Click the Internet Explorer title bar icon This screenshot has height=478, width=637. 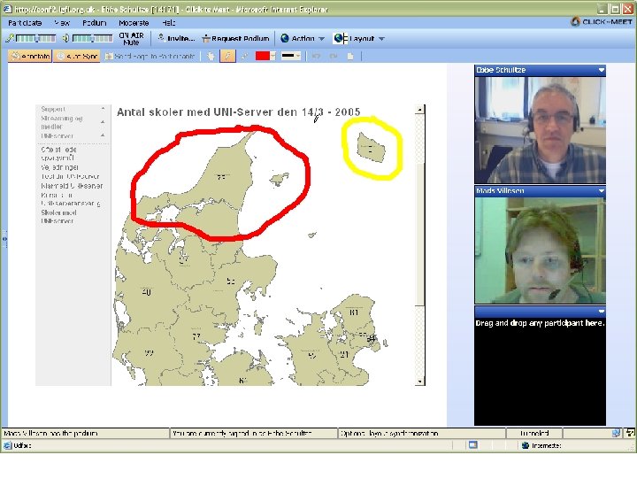click(x=8, y=9)
